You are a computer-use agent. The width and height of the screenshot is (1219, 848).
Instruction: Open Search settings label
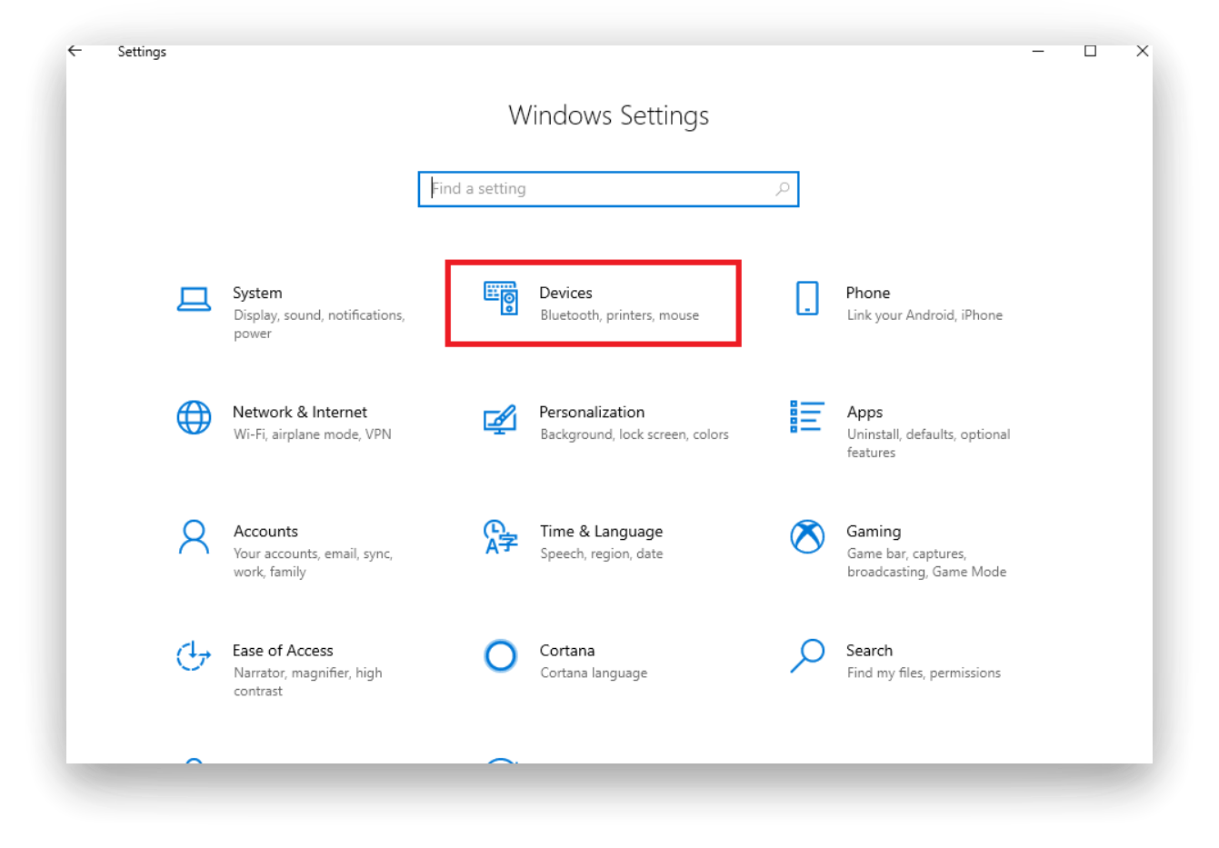click(869, 650)
